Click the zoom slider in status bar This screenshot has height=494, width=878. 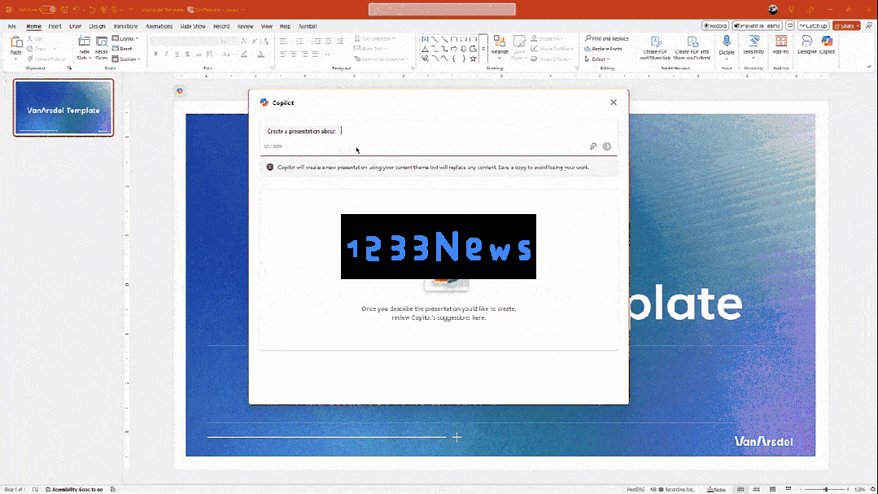[x=825, y=489]
